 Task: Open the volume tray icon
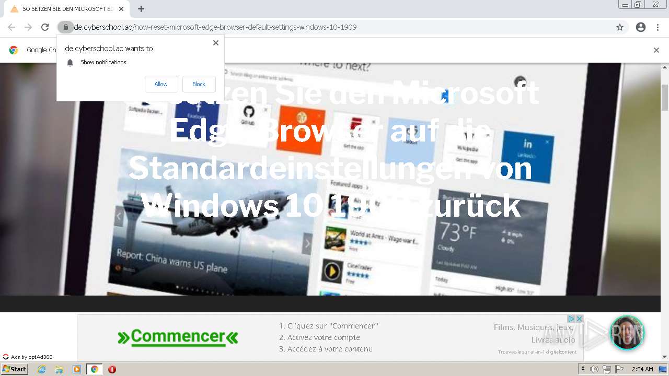pos(594,369)
